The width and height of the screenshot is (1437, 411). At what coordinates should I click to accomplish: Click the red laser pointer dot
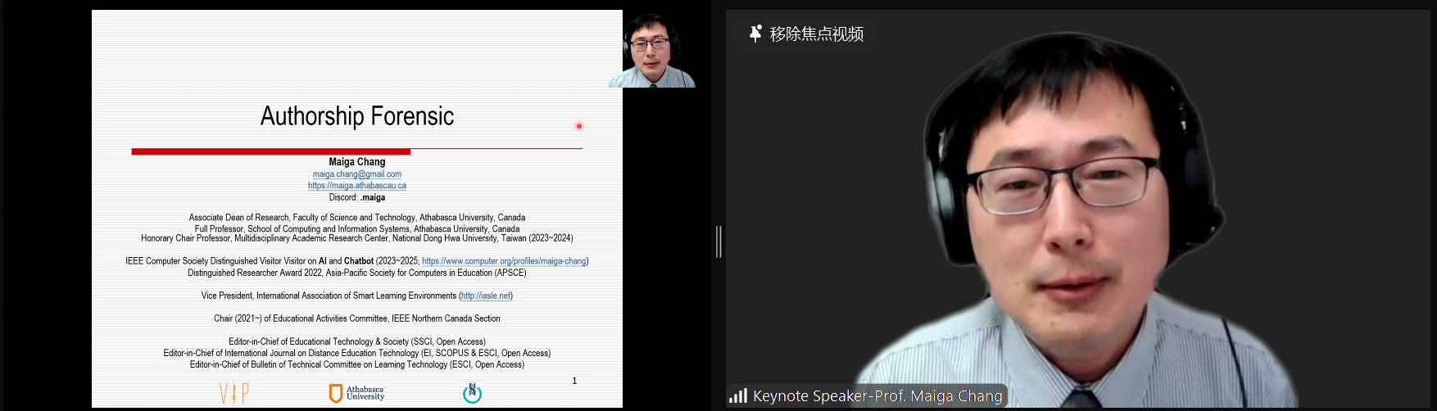point(578,126)
